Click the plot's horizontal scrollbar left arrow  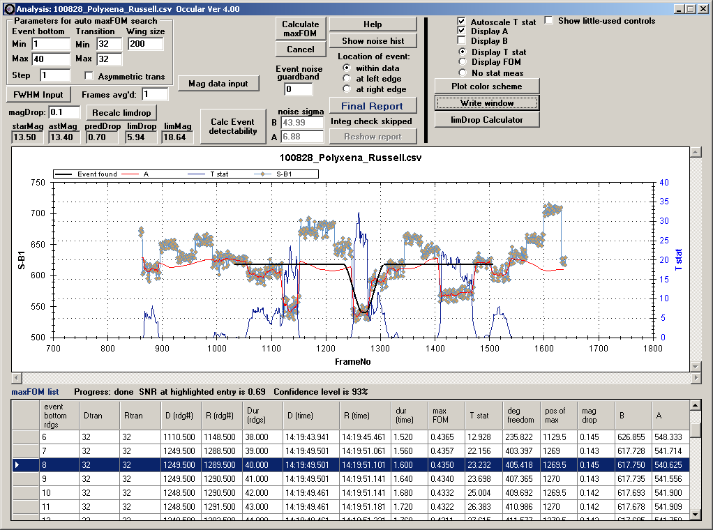pos(16,378)
